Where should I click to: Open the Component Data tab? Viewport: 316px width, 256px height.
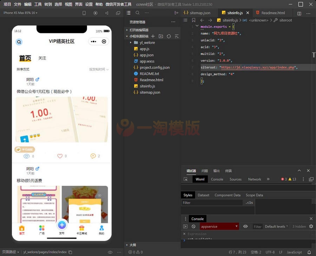pos(228,195)
